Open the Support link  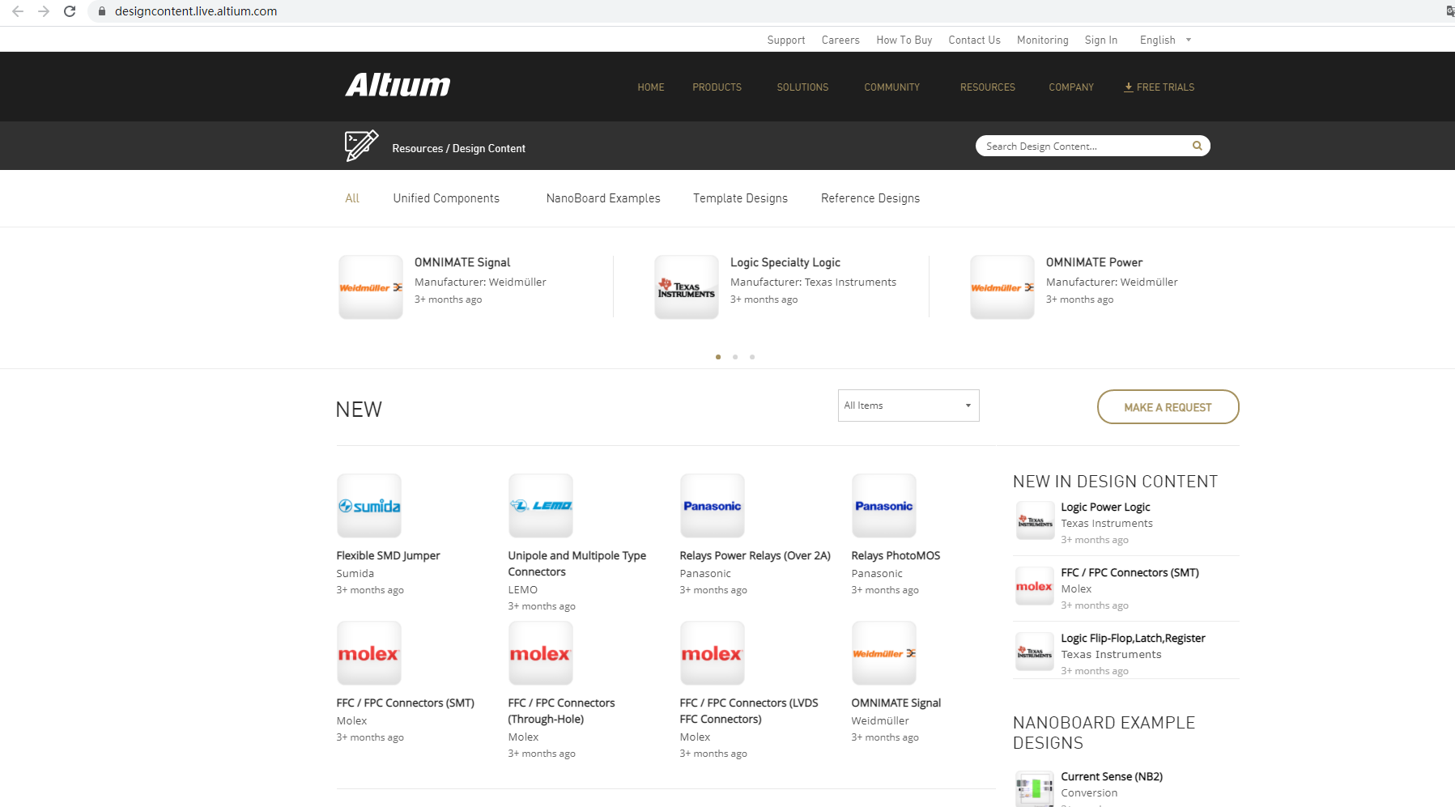pyautogui.click(x=786, y=40)
